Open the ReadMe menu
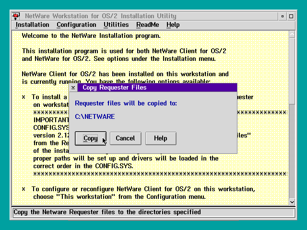The width and height of the screenshot is (307, 230). coord(148,25)
